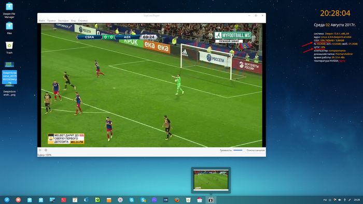This screenshot has height=204, width=363.
Task: Click the SopCast window preview thumbnail
Action: (211, 180)
